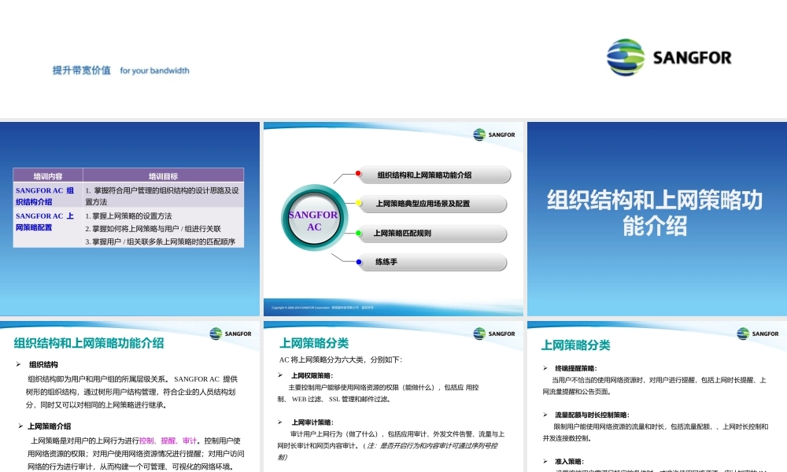
Task: Select the 上网策略典型应用场景及配置 agenda bar
Action: pyautogui.click(x=434, y=204)
